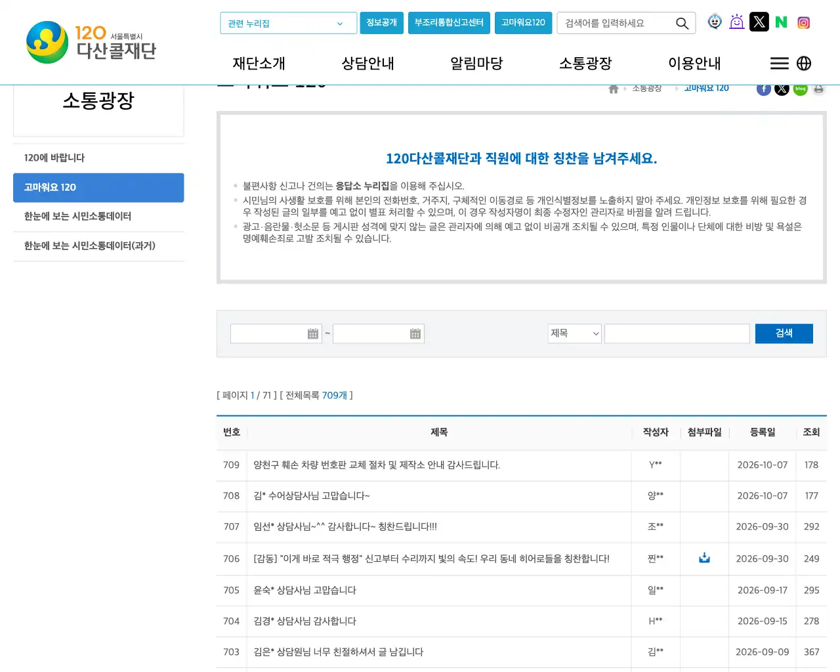Viewport: 840px width, 672px height.
Task: Click the purple chatbot face icon
Action: tap(737, 22)
